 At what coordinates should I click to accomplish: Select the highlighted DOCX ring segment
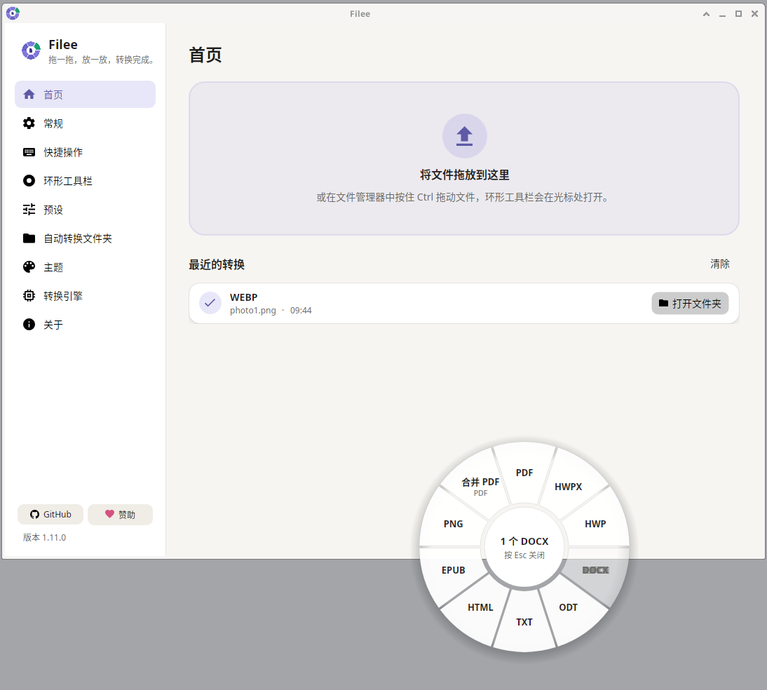tap(595, 570)
